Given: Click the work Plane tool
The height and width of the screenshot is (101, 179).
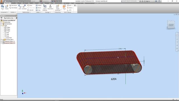Looking at the screenshot, I should (64, 7).
